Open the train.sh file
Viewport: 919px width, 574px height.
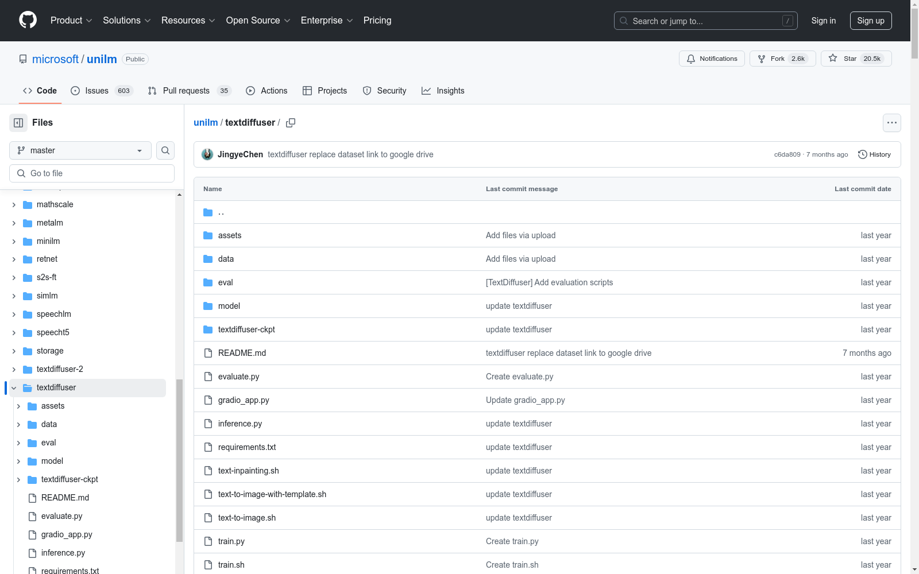click(231, 565)
